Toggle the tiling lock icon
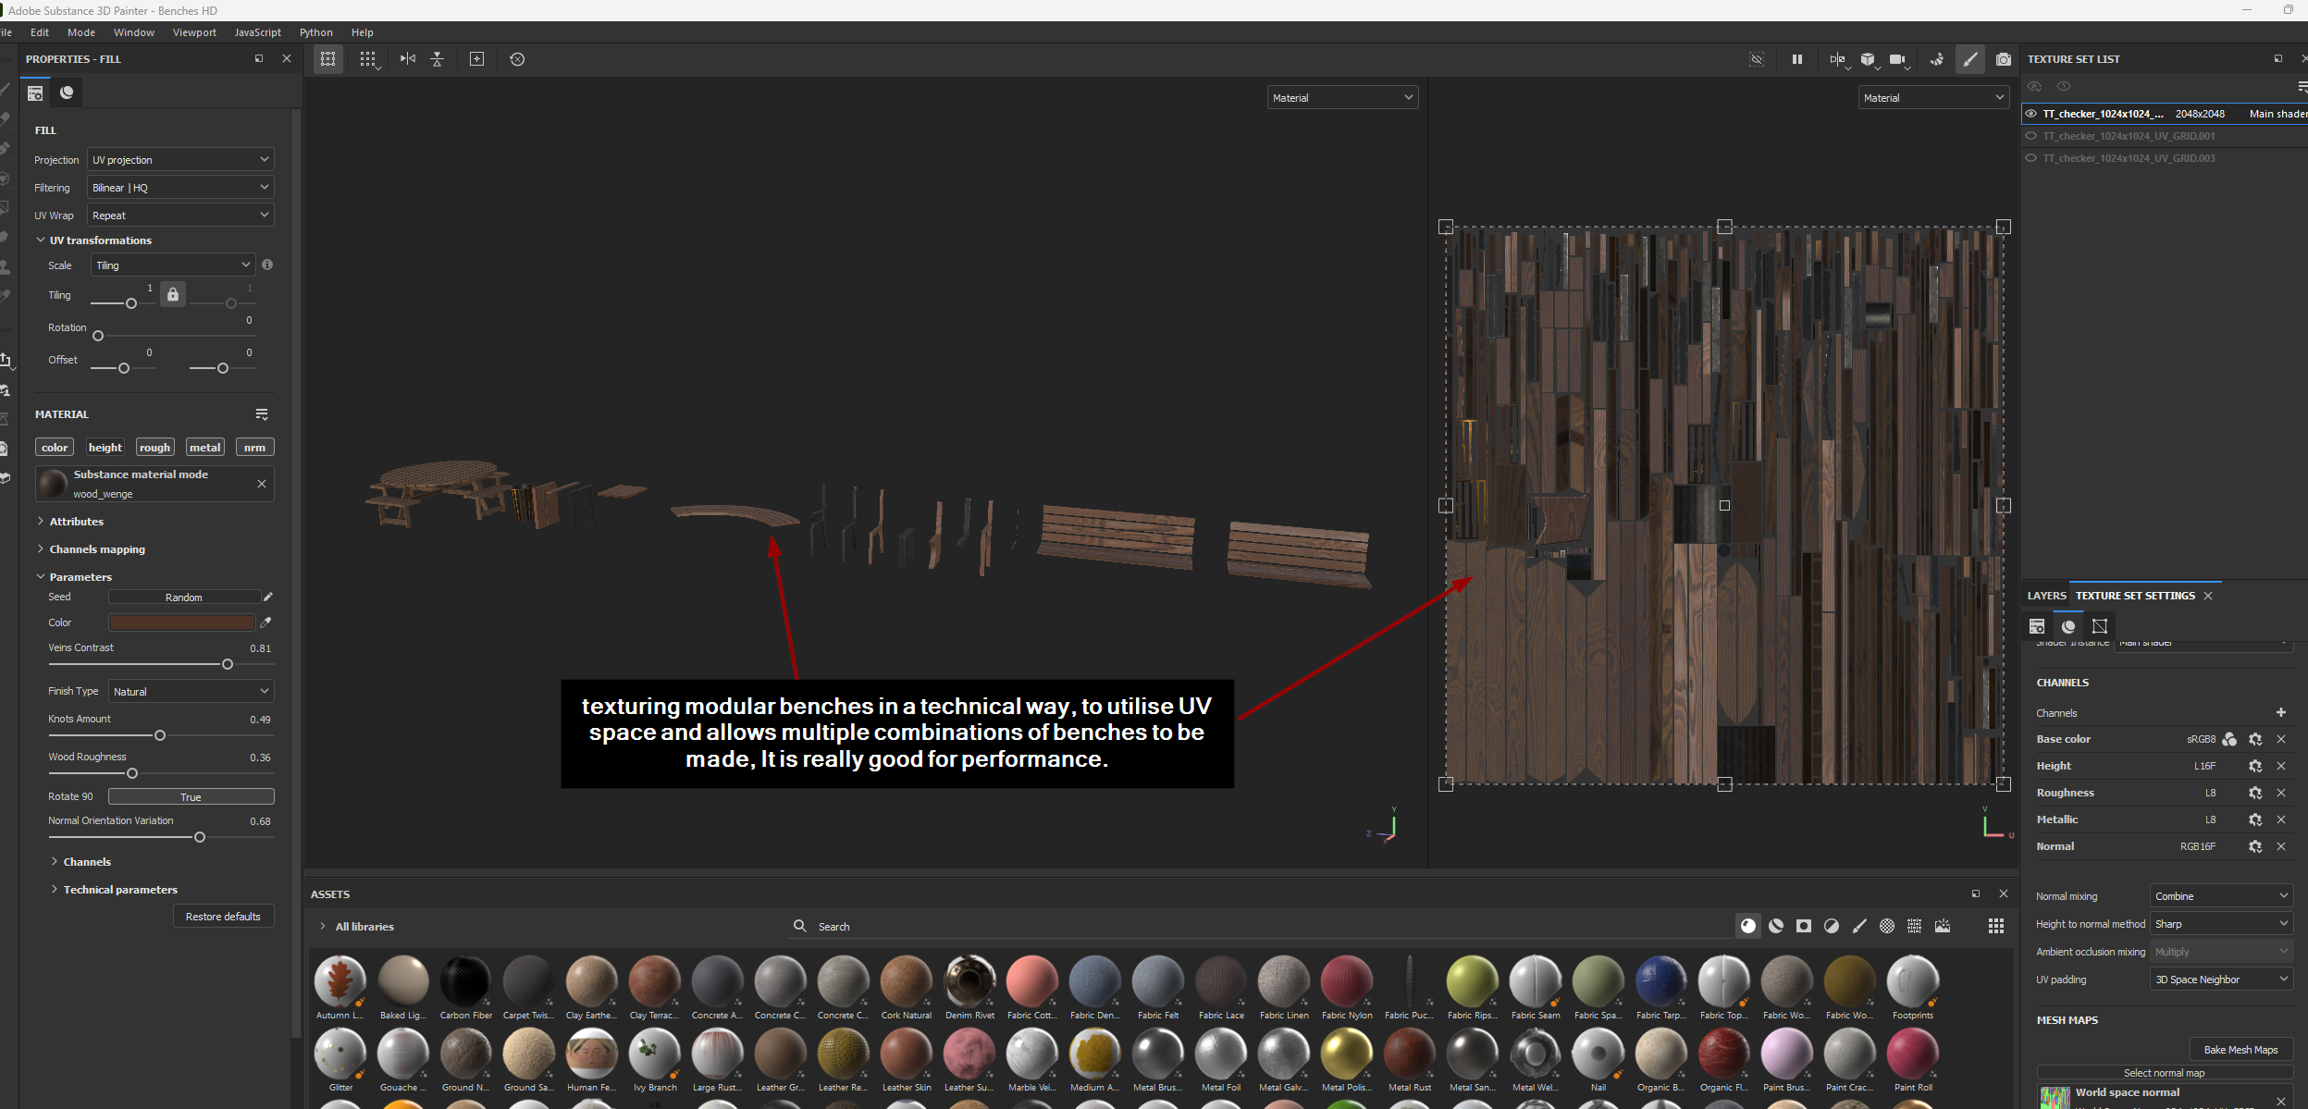This screenshot has width=2308, height=1109. pyautogui.click(x=173, y=294)
